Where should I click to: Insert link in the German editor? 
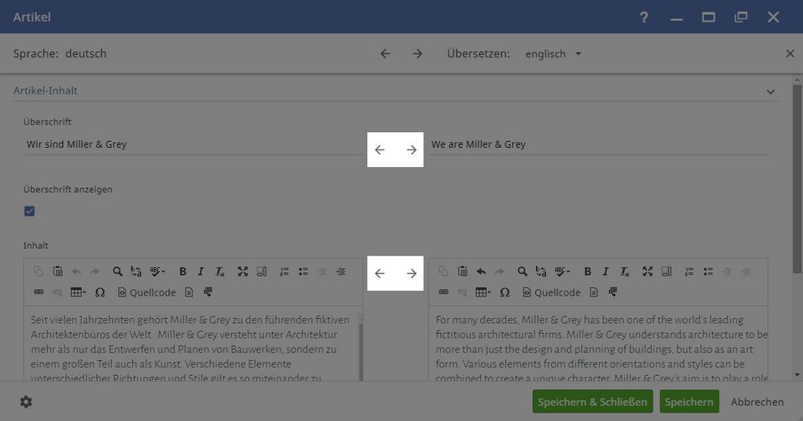click(38, 292)
